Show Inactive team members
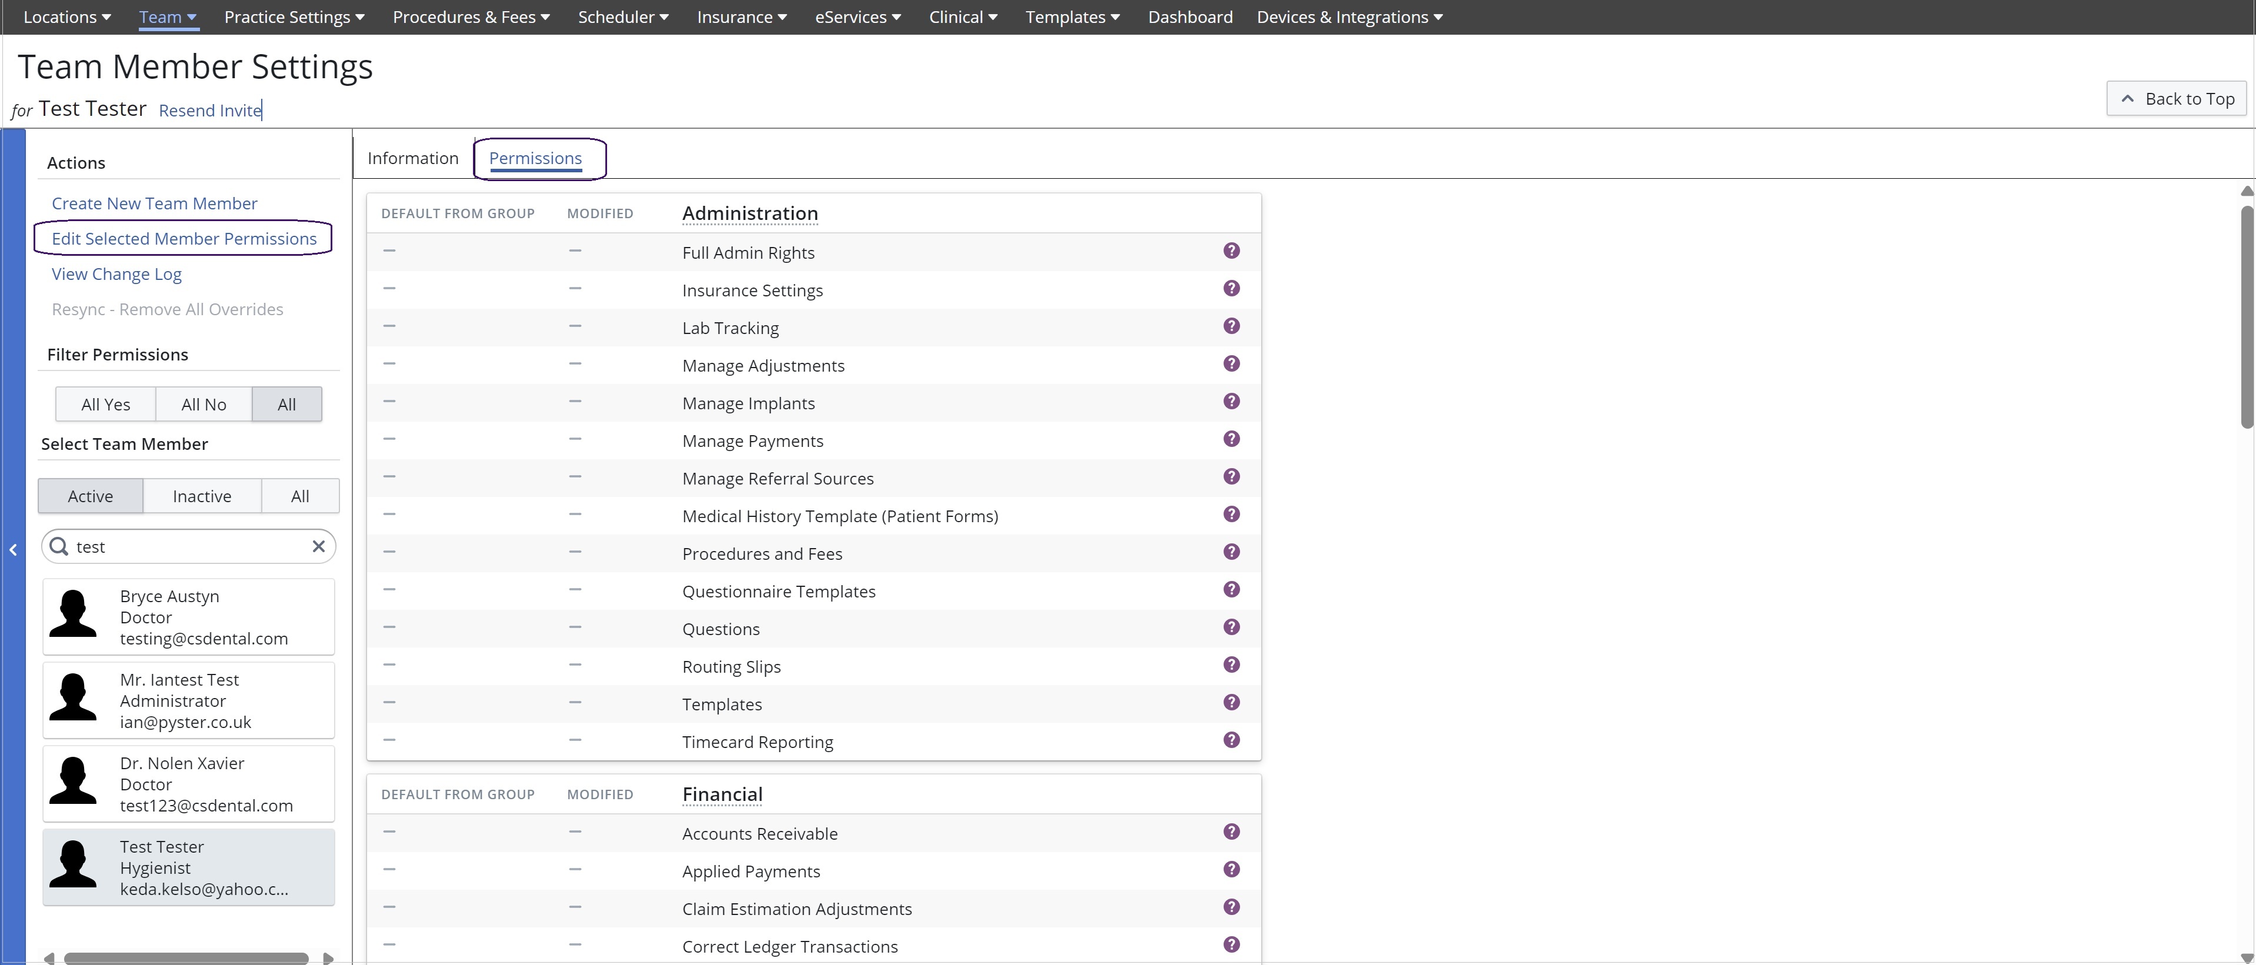 click(202, 496)
